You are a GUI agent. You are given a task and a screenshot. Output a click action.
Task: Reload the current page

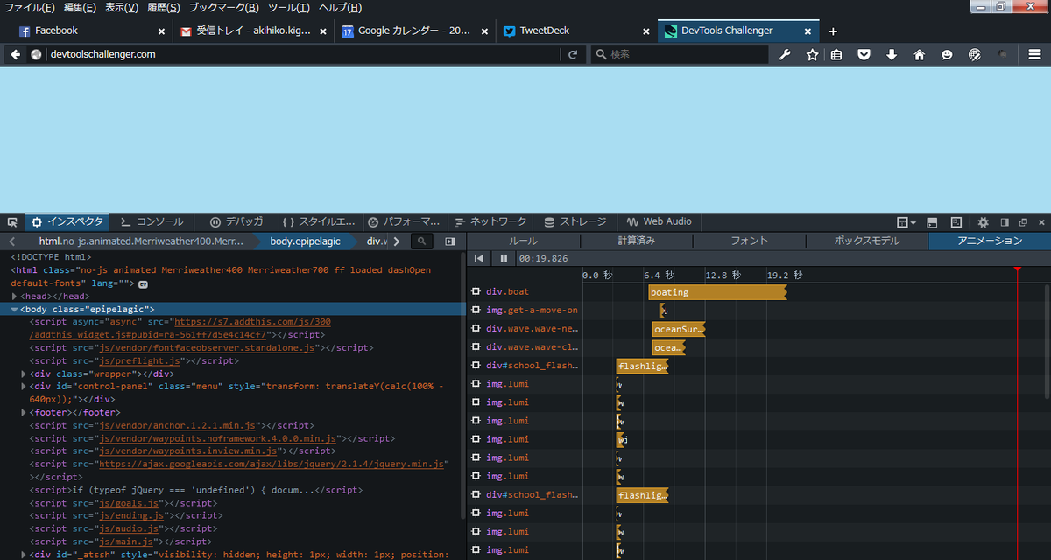(573, 54)
